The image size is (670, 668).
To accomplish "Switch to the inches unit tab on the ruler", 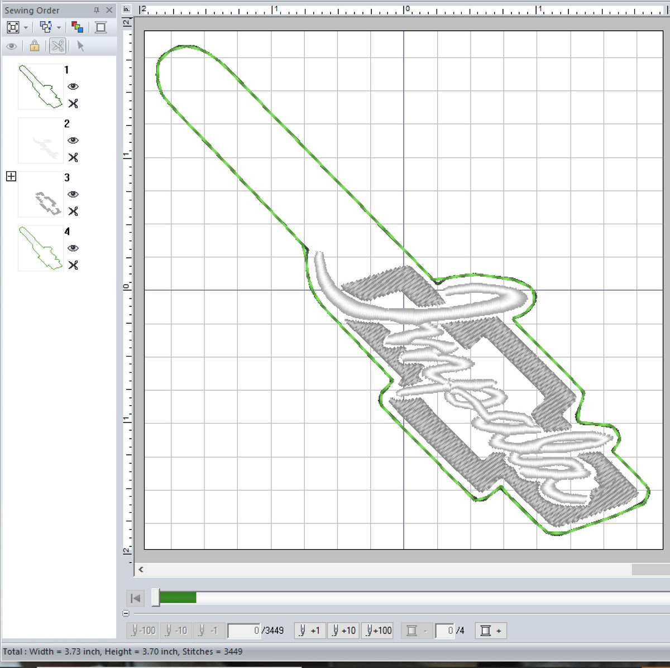I will 126,9.
